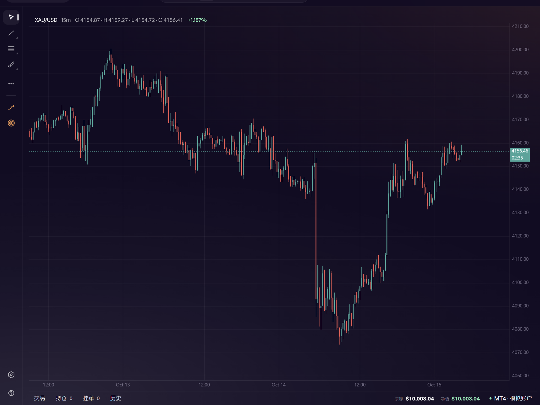Click the C 4156.41 close value
The width and height of the screenshot is (540, 405).
click(x=170, y=20)
